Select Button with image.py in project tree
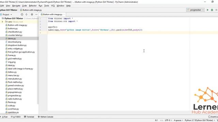The image size is (218, 122). [x=17, y=25]
